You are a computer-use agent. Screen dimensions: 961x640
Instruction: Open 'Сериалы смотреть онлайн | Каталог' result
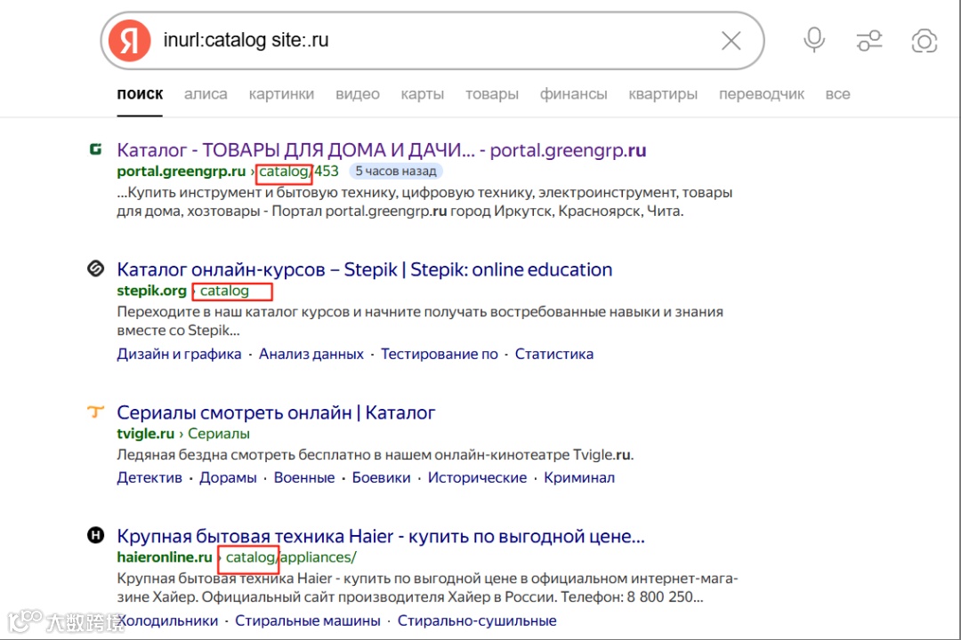[276, 412]
